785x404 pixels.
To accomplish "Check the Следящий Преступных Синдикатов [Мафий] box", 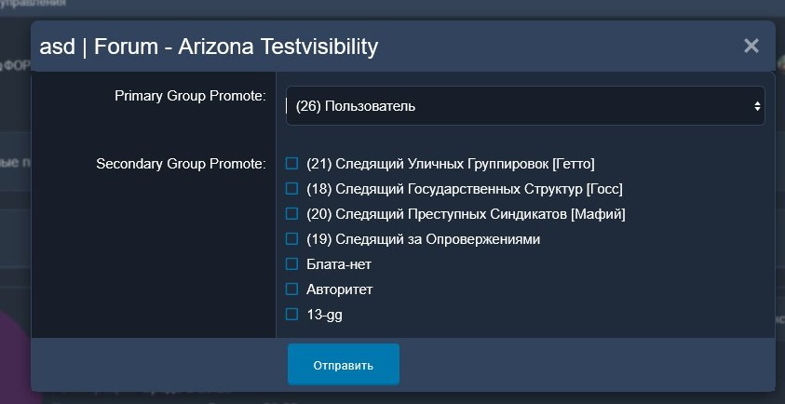I will 291,214.
